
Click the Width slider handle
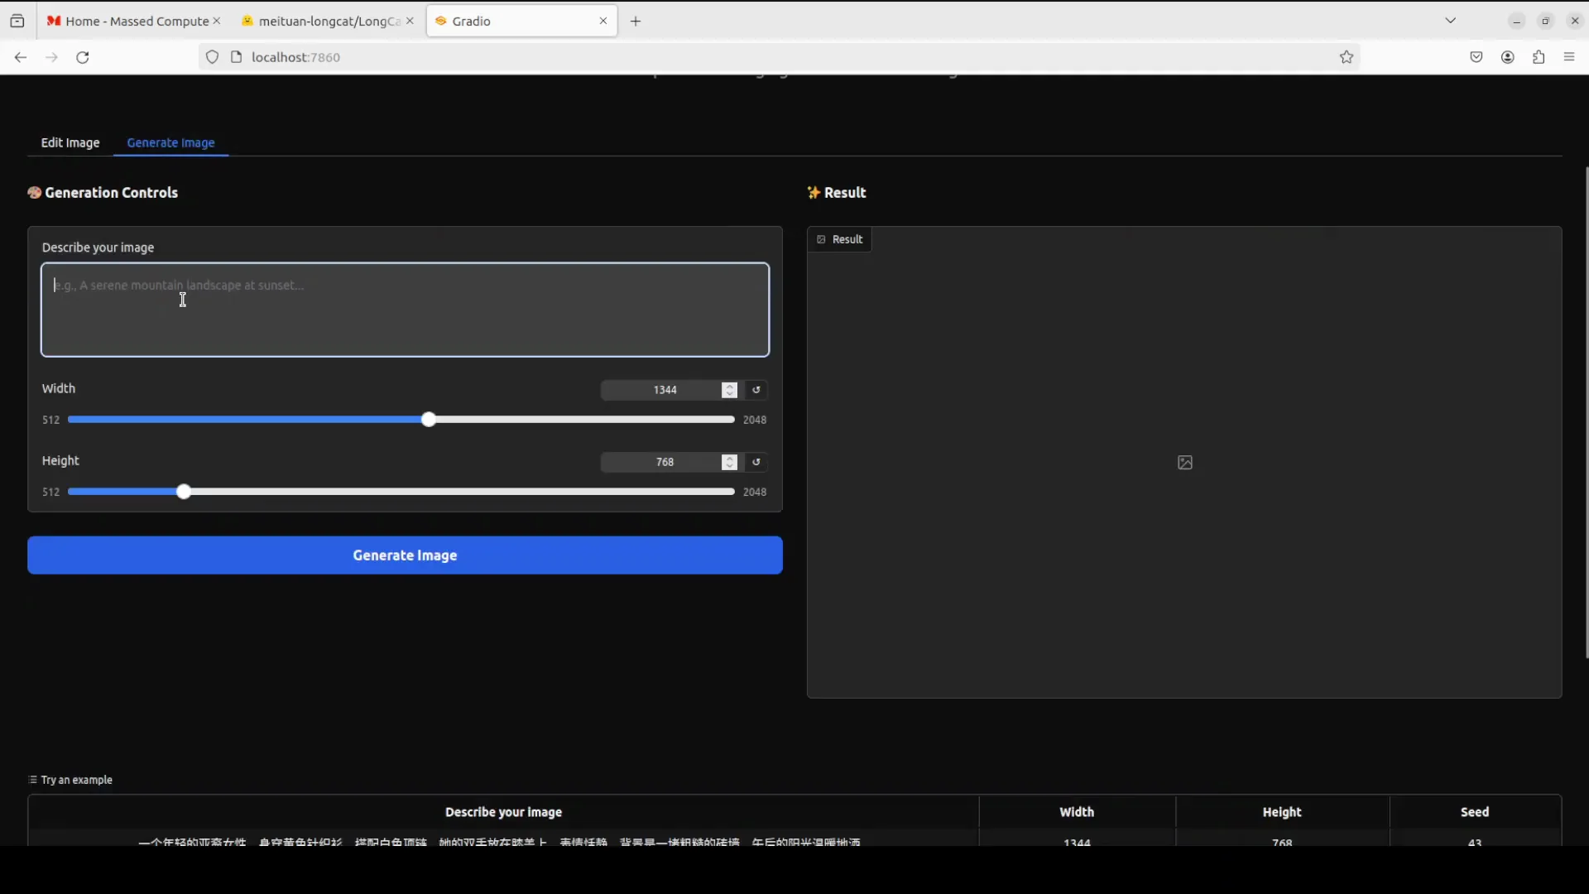(x=429, y=420)
